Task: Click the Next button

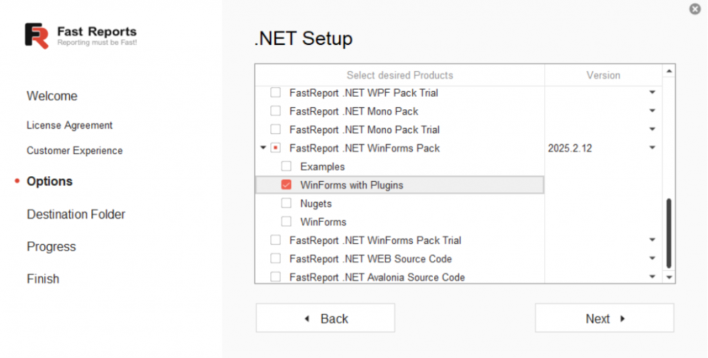Action: click(x=604, y=319)
